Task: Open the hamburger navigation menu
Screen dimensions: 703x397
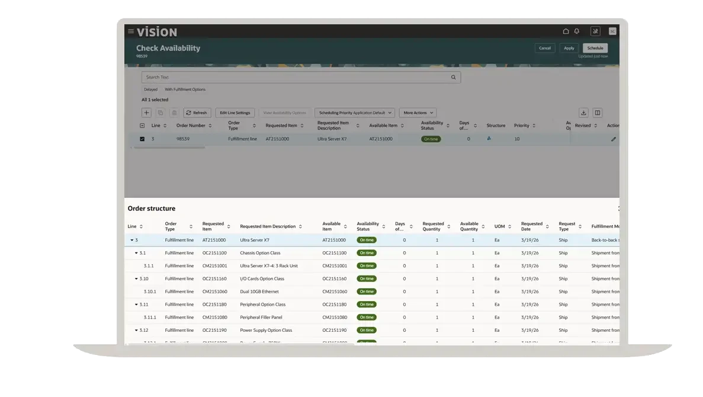Action: 131,31
